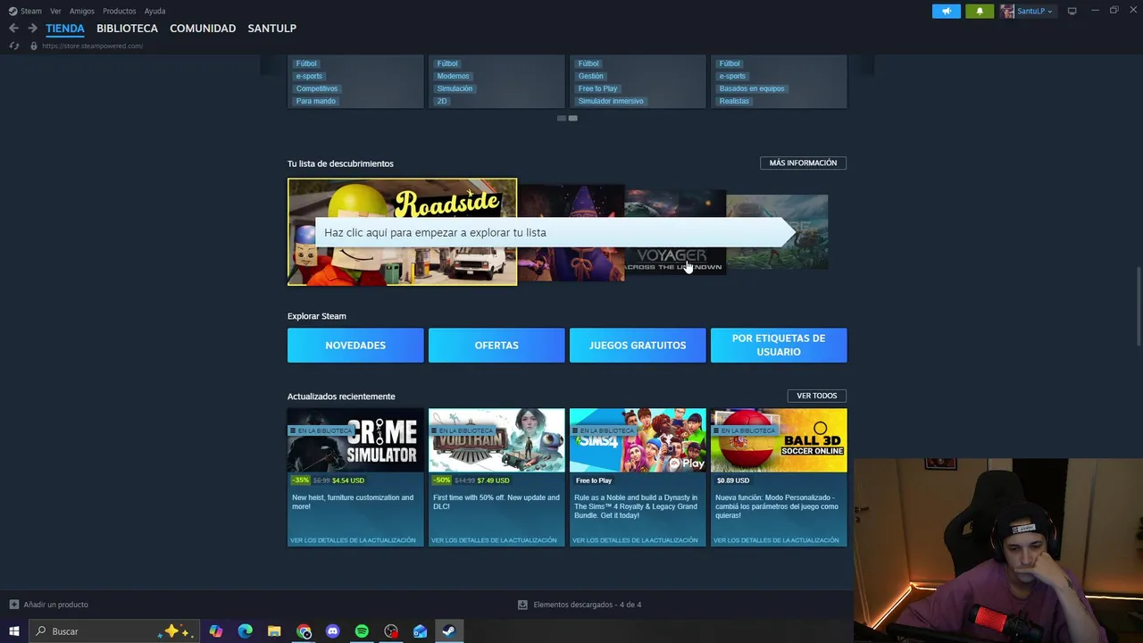Open the Steam announcements megaphone icon
The height and width of the screenshot is (643, 1143).
point(947,11)
